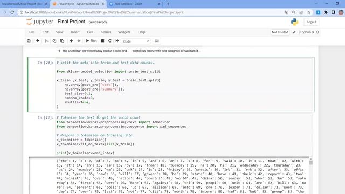Insert a cell below with plus icon

click(38, 41)
